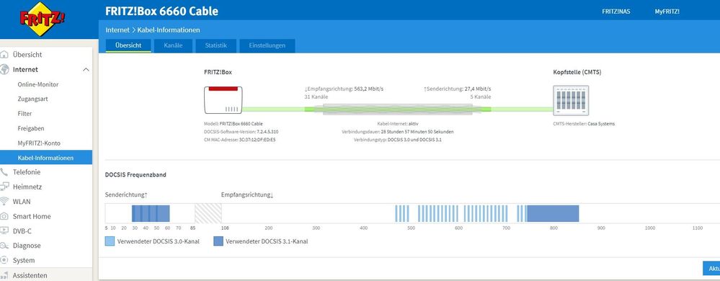Open the System menu
The image size is (720, 281).
coord(24,260)
